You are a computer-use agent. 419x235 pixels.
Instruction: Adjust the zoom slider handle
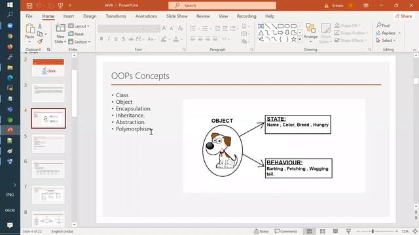(x=373, y=231)
